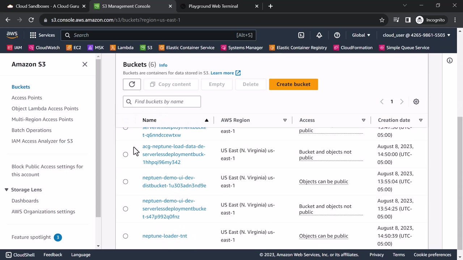This screenshot has width=463, height=260.
Task: Click the info circle icon at right
Action: [x=450, y=61]
